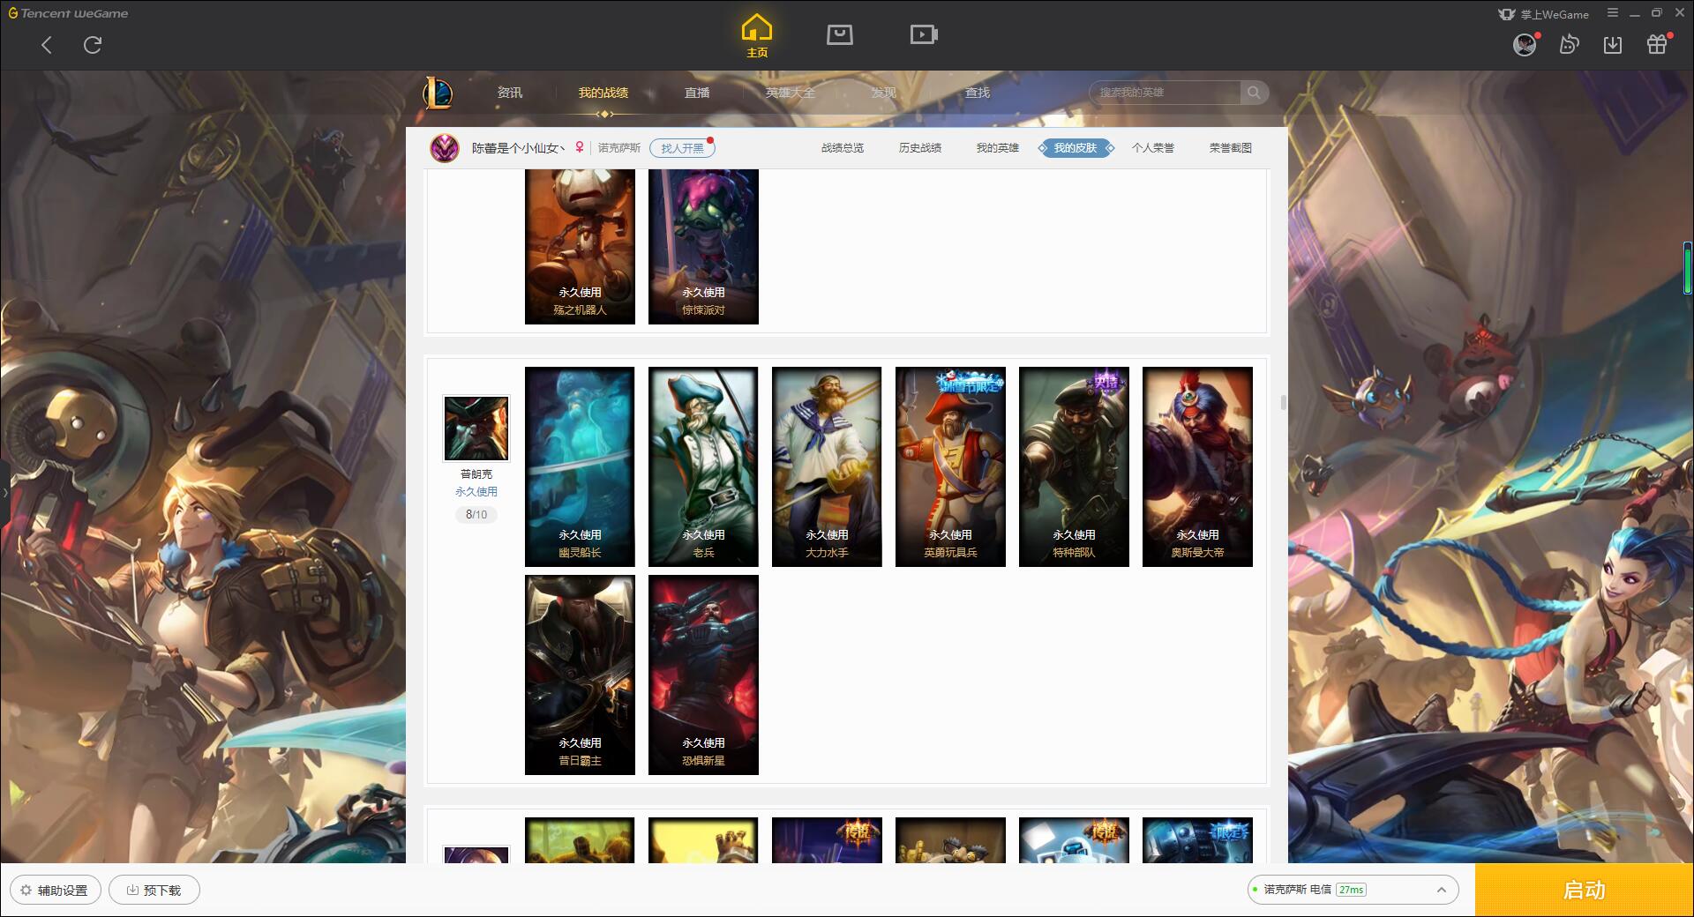
Task: Open the 特种部队 skin card
Action: (x=1074, y=466)
